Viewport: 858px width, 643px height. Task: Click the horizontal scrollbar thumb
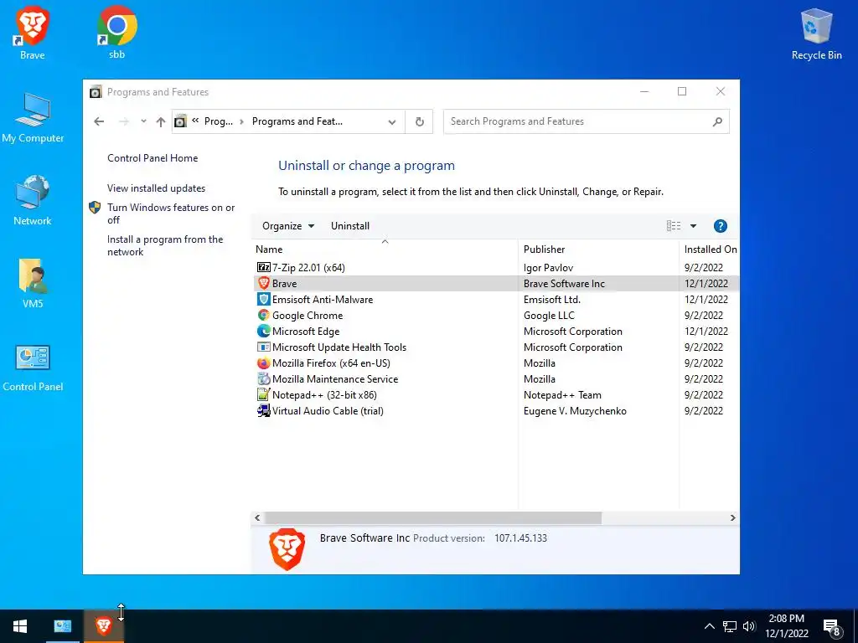tap(432, 517)
